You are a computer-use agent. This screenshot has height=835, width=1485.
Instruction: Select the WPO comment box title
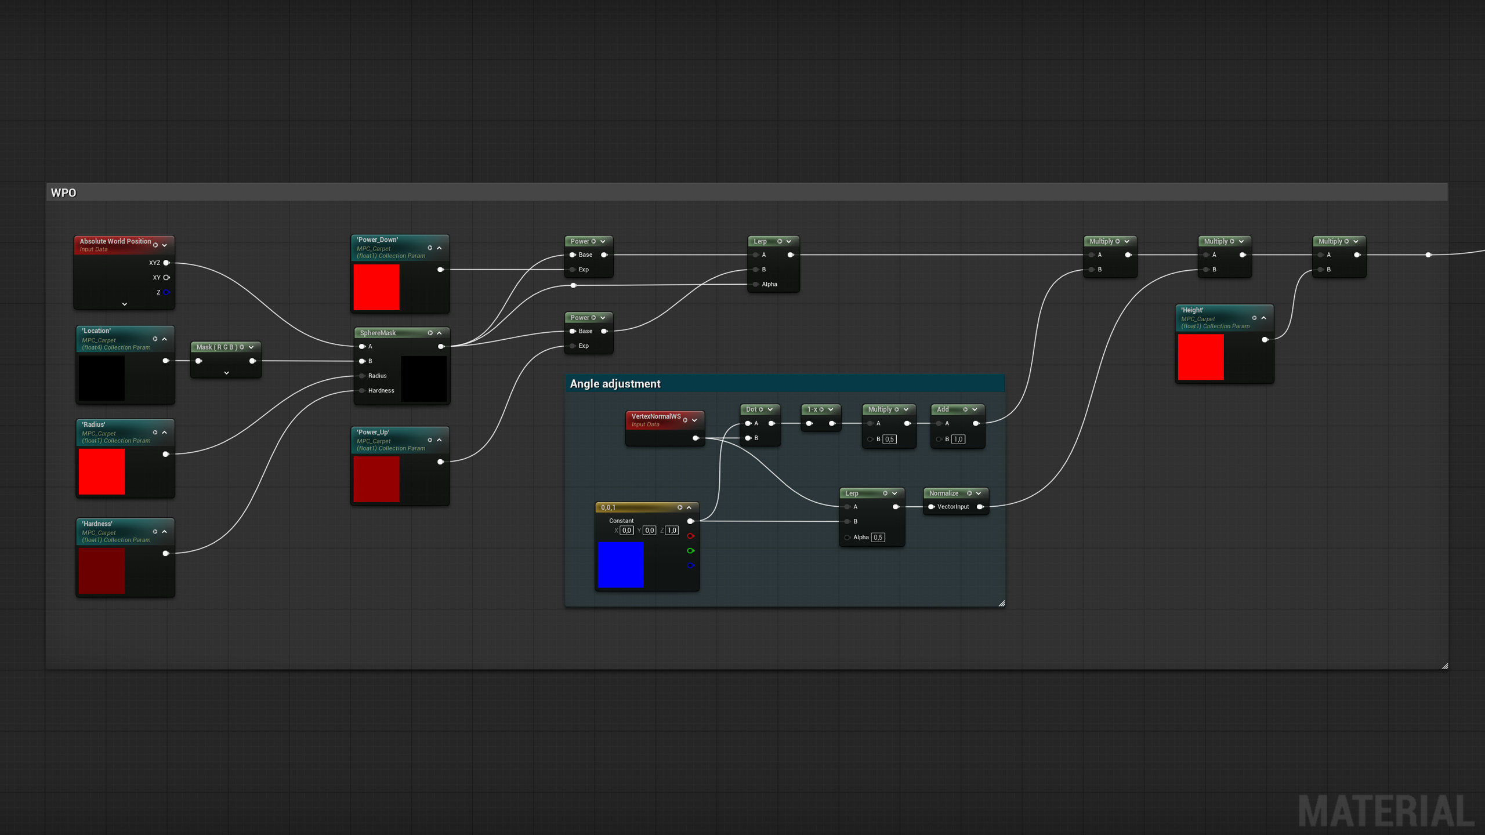click(x=64, y=193)
